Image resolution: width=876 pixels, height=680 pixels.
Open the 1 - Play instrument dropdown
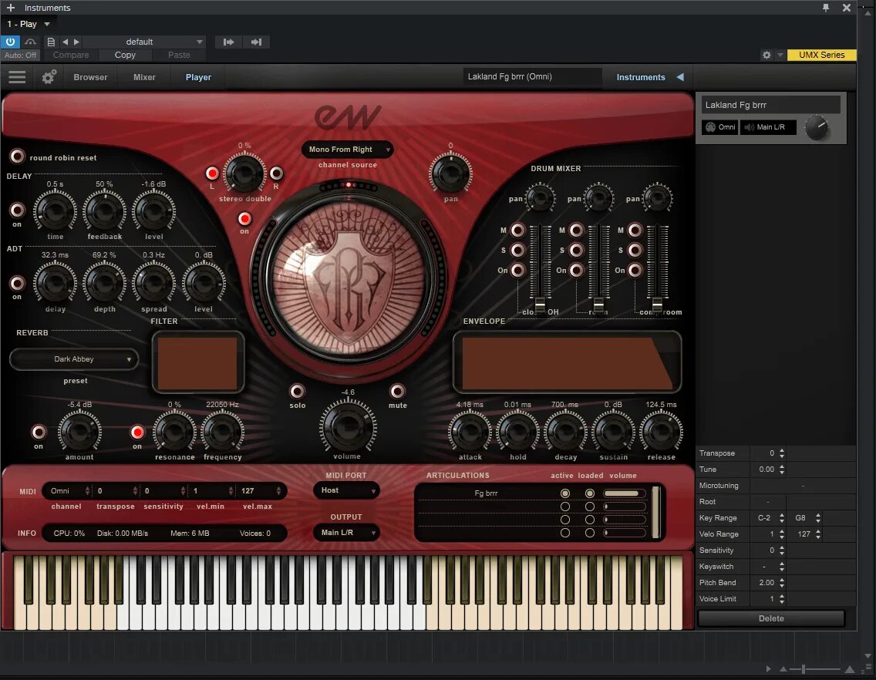coord(28,24)
